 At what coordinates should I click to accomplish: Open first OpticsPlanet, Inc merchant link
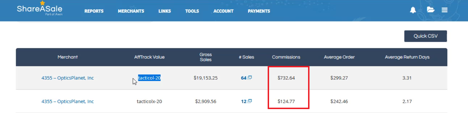point(68,78)
